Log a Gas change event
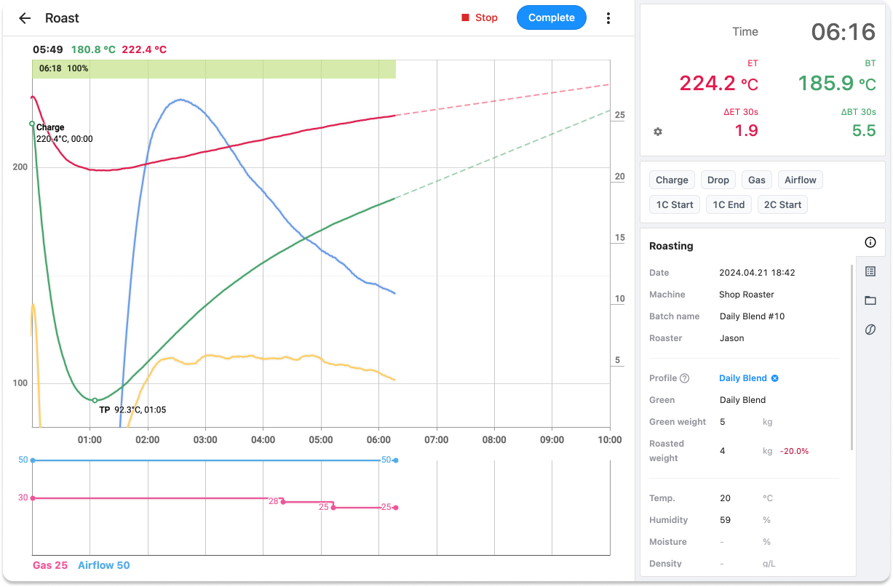The width and height of the screenshot is (893, 587). pyautogui.click(x=757, y=180)
